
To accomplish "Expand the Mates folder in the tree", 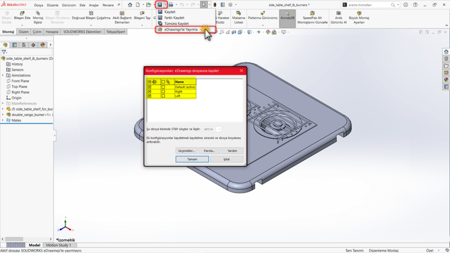I will pyautogui.click(x=3, y=120).
